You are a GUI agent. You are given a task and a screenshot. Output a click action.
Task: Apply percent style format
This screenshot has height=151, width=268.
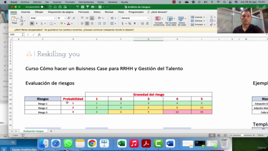tap(130, 23)
